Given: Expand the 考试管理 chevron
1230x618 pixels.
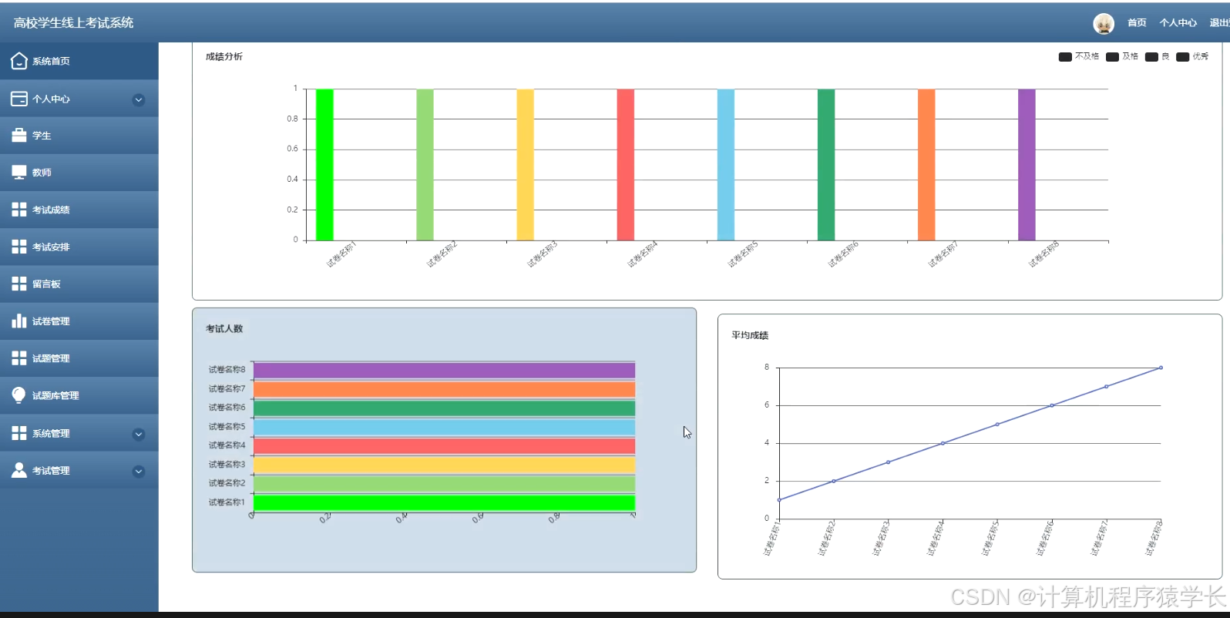Looking at the screenshot, I should 139,471.
